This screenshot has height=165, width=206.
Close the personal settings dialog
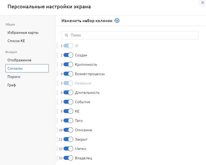click(x=203, y=3)
